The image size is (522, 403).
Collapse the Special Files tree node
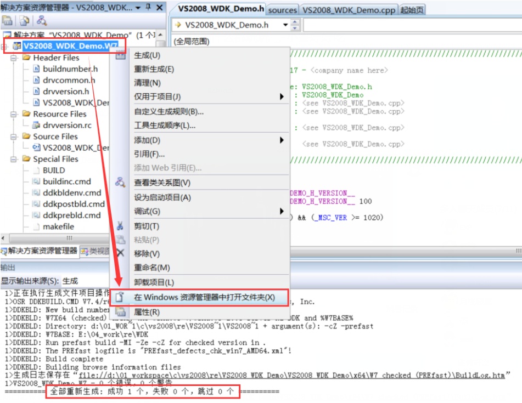coord(14,159)
